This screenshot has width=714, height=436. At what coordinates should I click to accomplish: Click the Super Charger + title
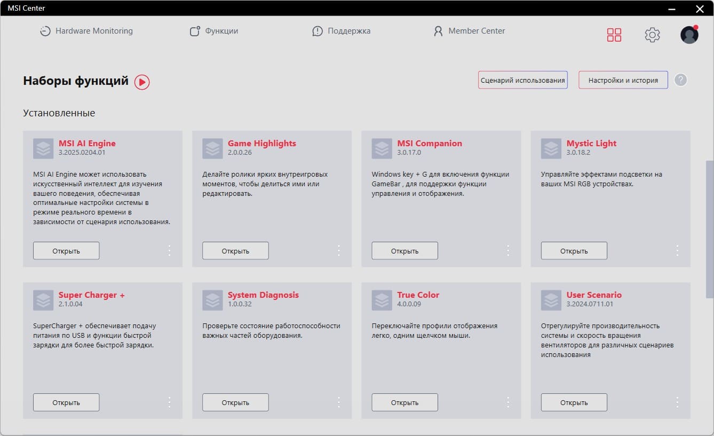[x=92, y=295]
